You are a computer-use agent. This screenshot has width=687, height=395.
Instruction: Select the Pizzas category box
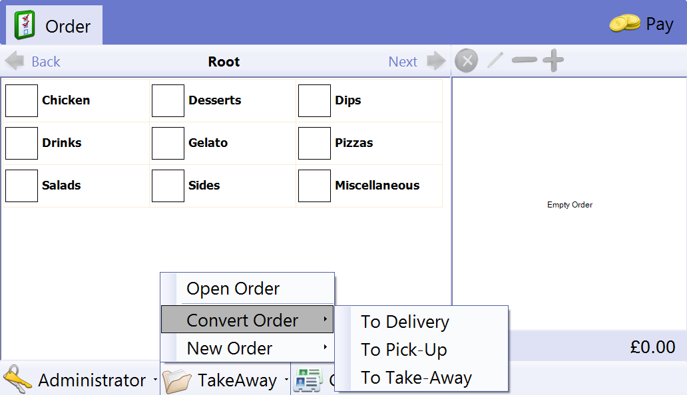point(315,143)
